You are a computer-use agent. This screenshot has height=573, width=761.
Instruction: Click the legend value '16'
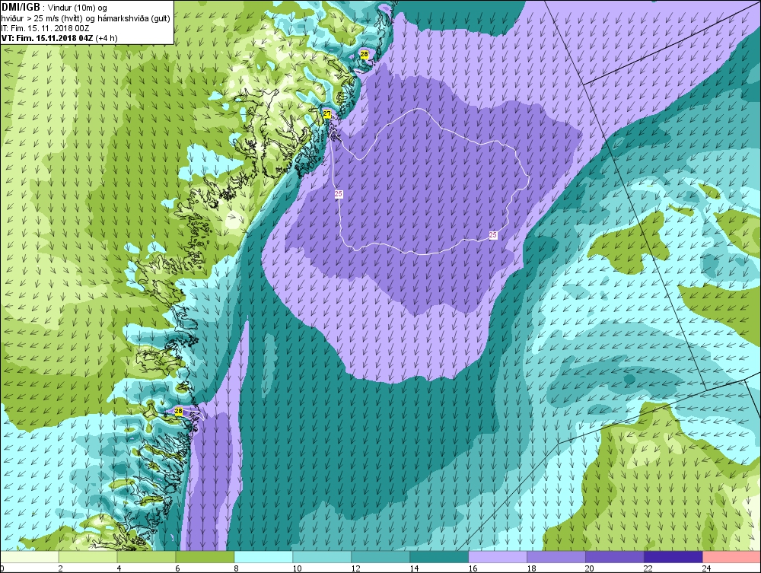coord(473,568)
